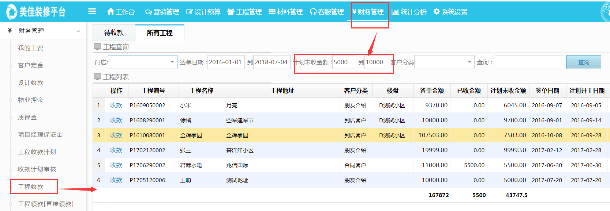Open 设计预算 edit icon menu
The width and height of the screenshot is (610, 211).
click(x=190, y=12)
